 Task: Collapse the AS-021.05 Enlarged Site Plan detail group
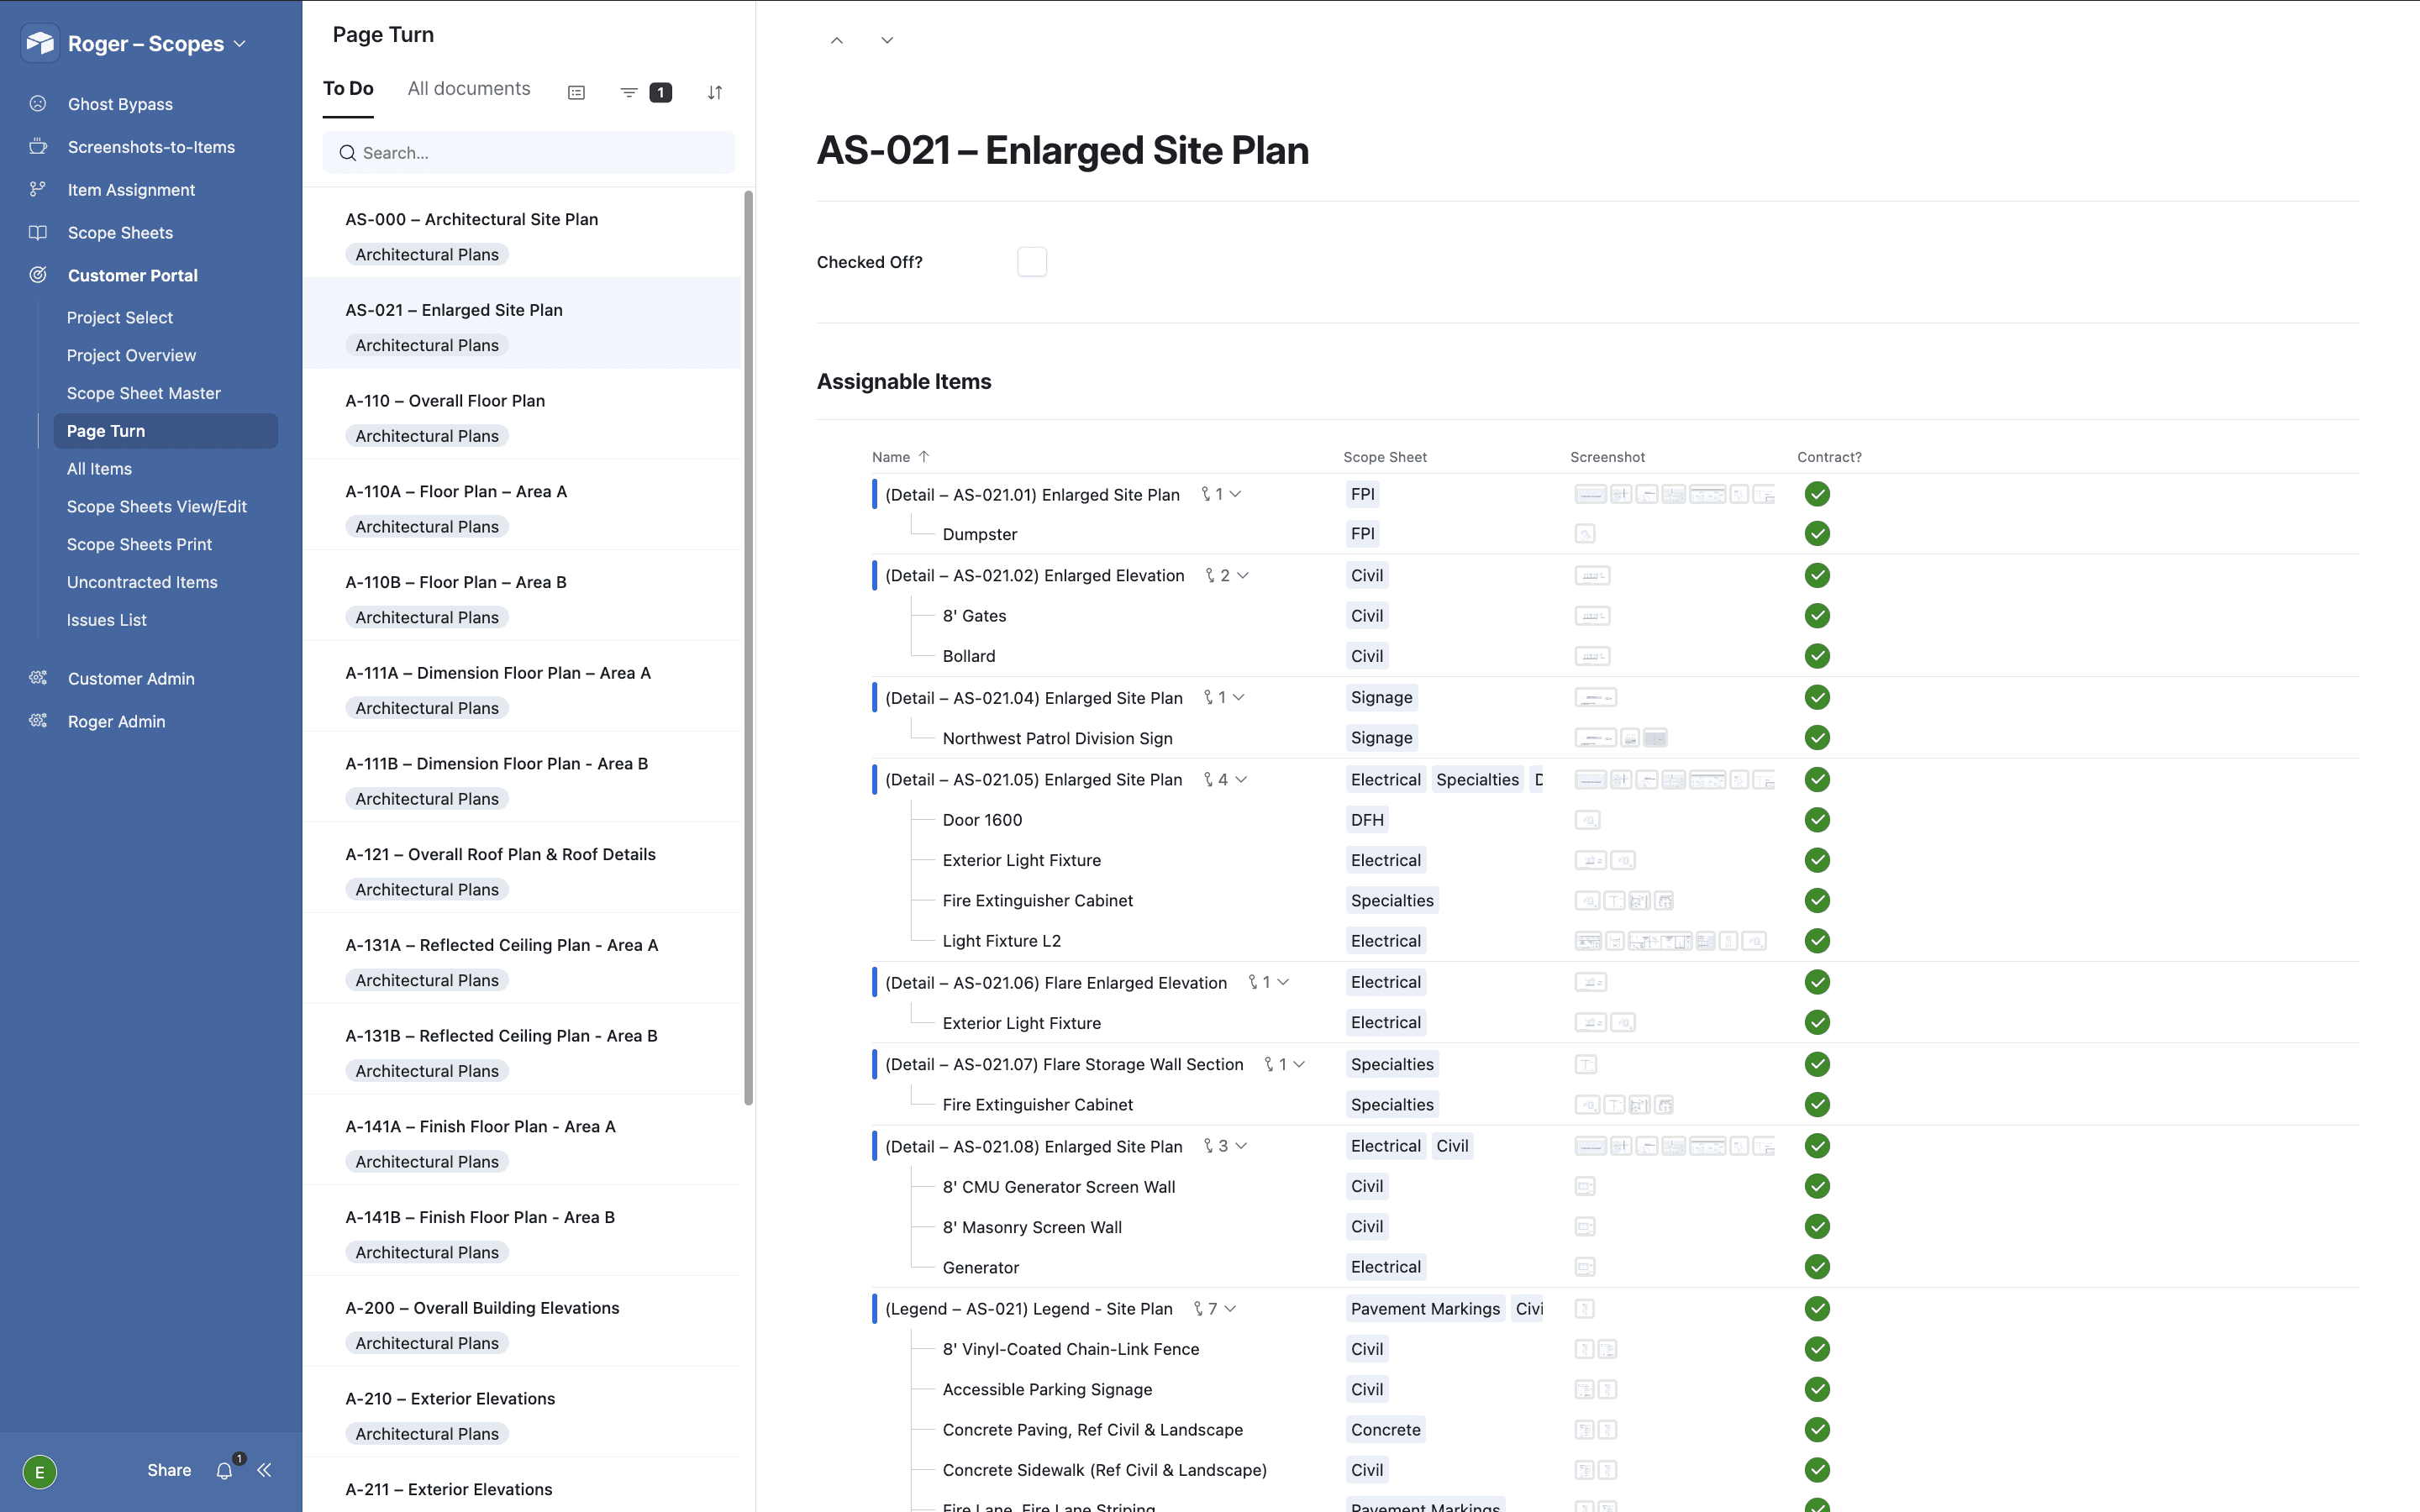1241,779
